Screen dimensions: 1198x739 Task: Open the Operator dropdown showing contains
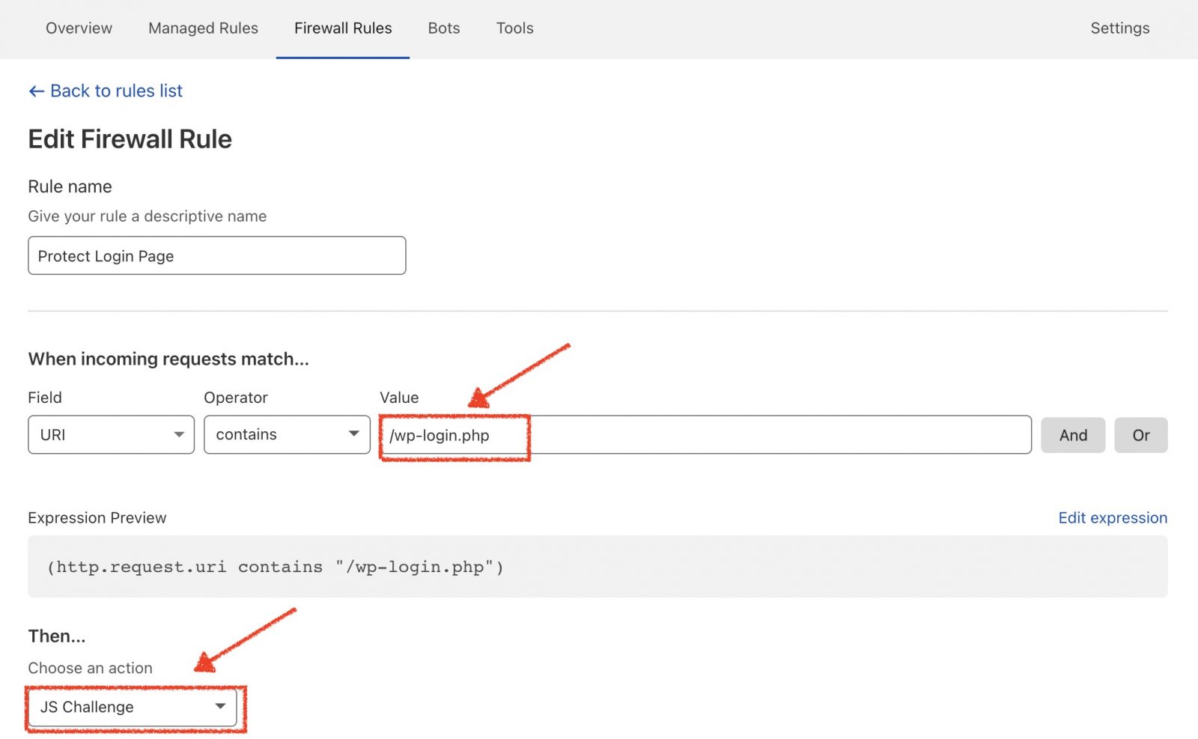pyautogui.click(x=287, y=434)
